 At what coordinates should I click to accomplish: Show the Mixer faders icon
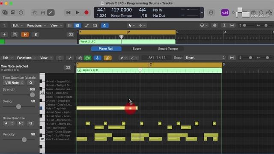43,12
